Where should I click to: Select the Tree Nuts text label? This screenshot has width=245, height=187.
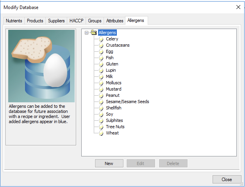point(115,127)
